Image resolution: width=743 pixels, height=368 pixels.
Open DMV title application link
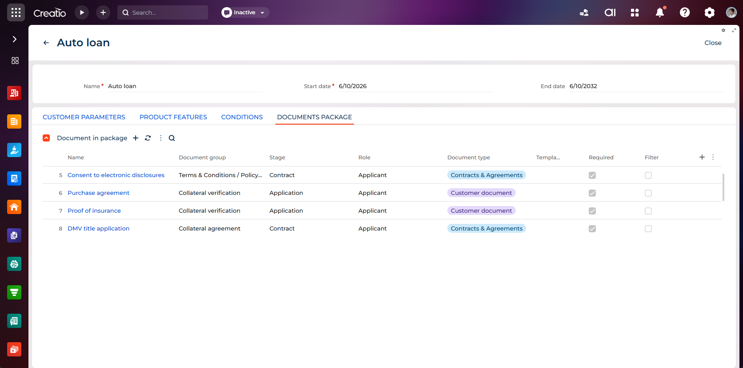pos(98,228)
